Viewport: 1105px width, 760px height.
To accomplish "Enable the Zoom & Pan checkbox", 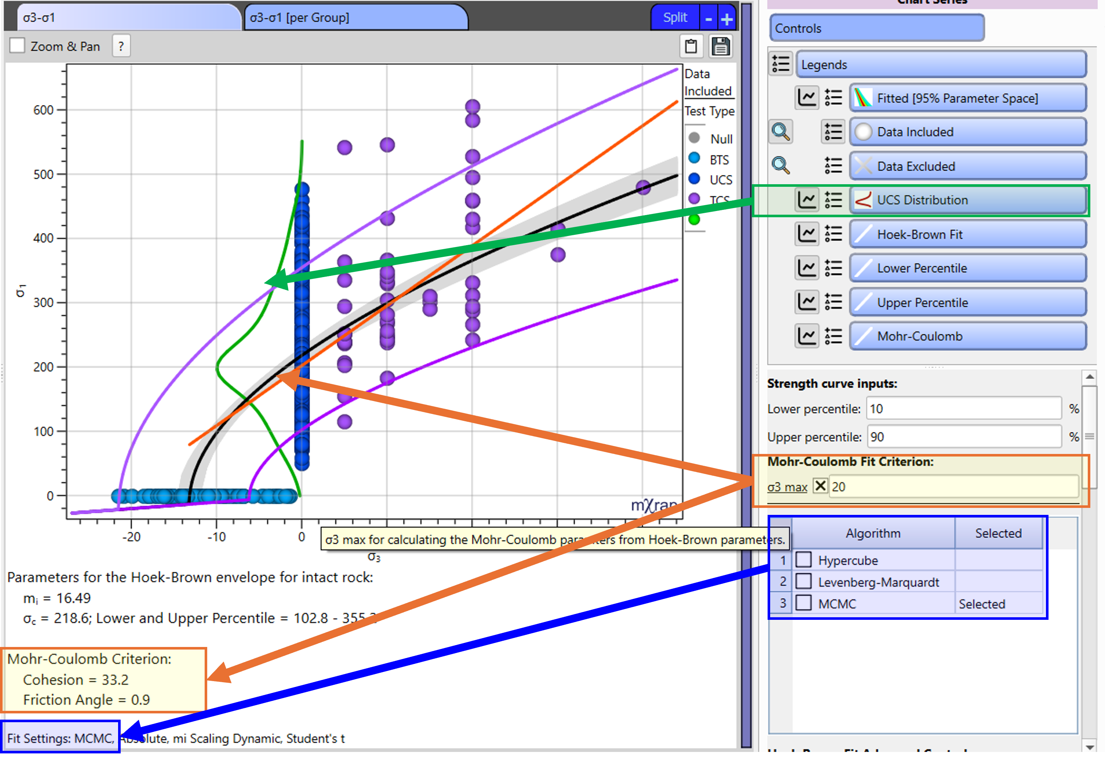I will coord(18,46).
